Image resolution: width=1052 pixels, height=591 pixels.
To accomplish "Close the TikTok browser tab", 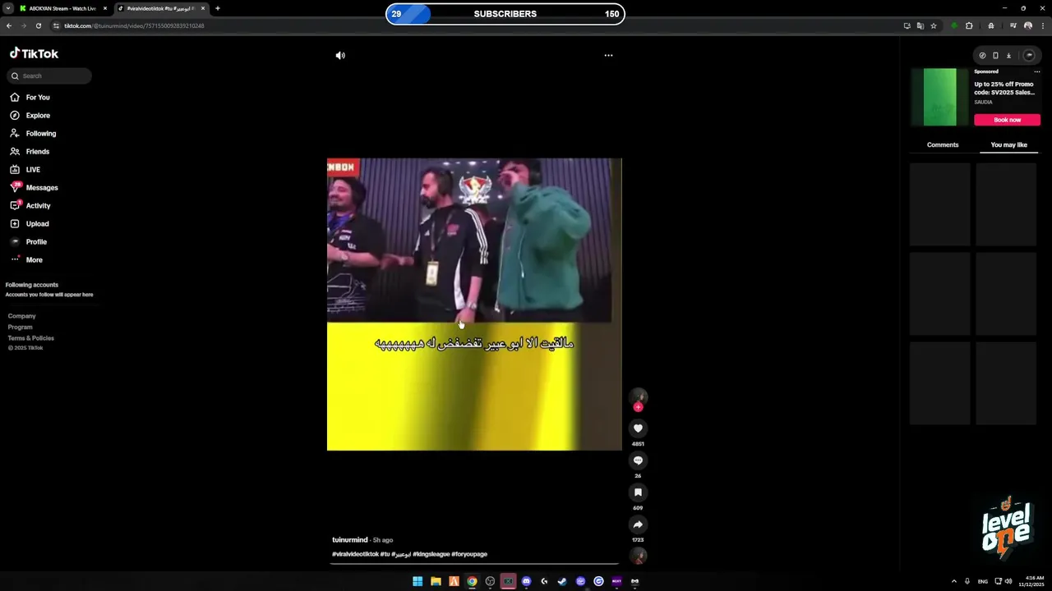I will coord(203,8).
